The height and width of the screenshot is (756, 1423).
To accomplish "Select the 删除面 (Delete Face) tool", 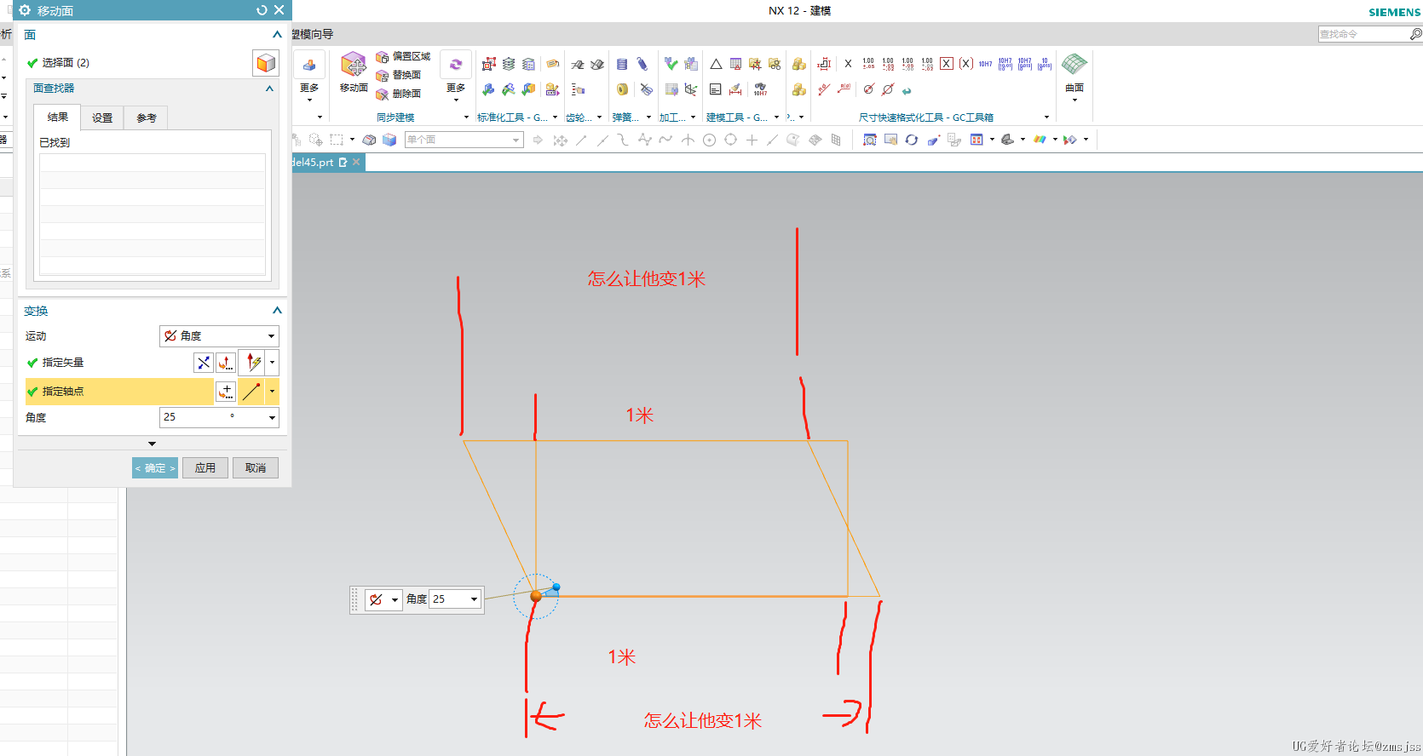I will [x=399, y=94].
